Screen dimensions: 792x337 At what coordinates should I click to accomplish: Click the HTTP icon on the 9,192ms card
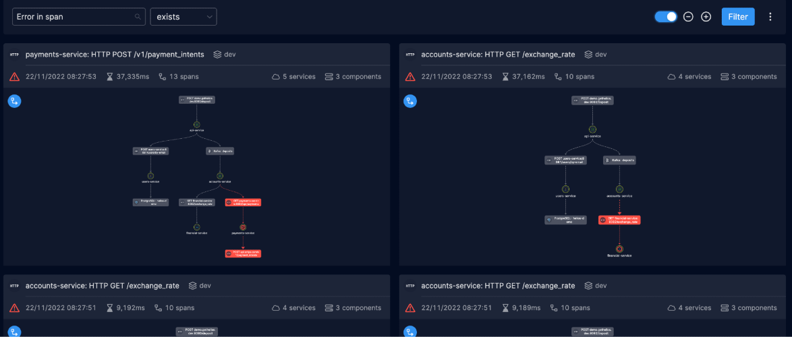coord(14,286)
